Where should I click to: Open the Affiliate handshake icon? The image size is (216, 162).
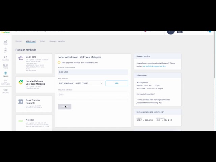pos(5,91)
